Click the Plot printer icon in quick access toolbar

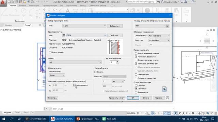click(32, 2)
